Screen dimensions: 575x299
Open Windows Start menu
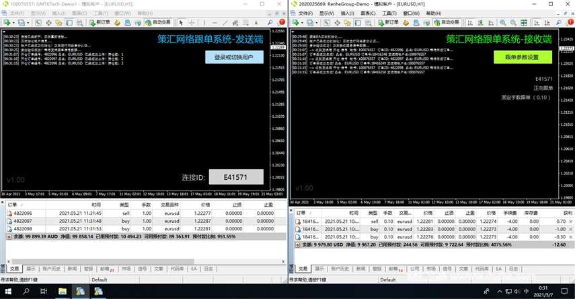click(8, 292)
